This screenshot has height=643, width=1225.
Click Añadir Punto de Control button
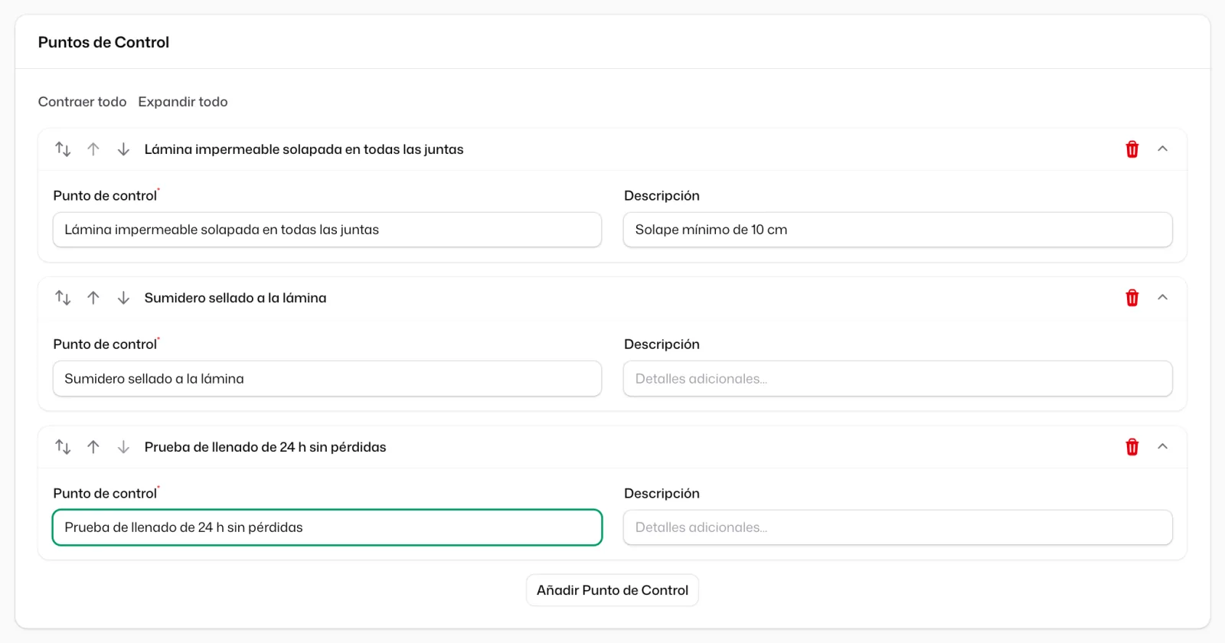pos(612,590)
